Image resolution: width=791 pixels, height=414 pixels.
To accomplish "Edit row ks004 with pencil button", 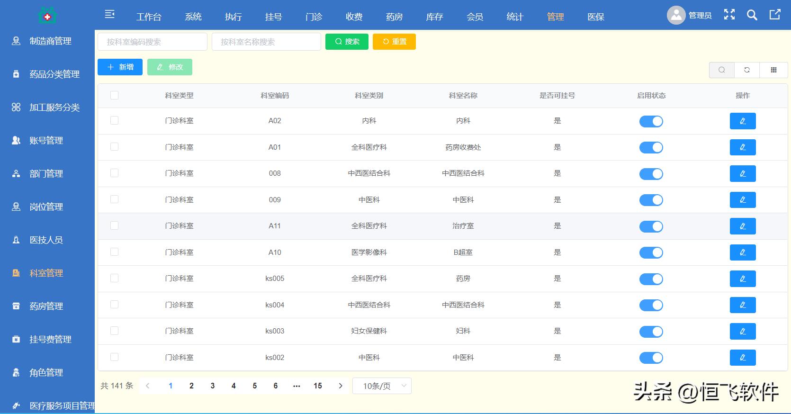I will pos(743,305).
